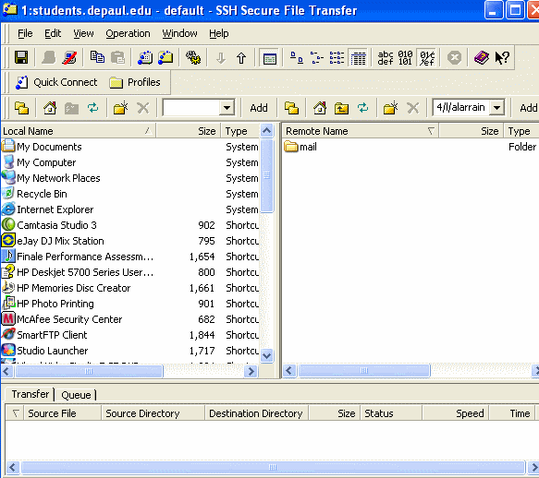Click the Upload up-arrow icon
Screen dimensions: 539x478
241,58
